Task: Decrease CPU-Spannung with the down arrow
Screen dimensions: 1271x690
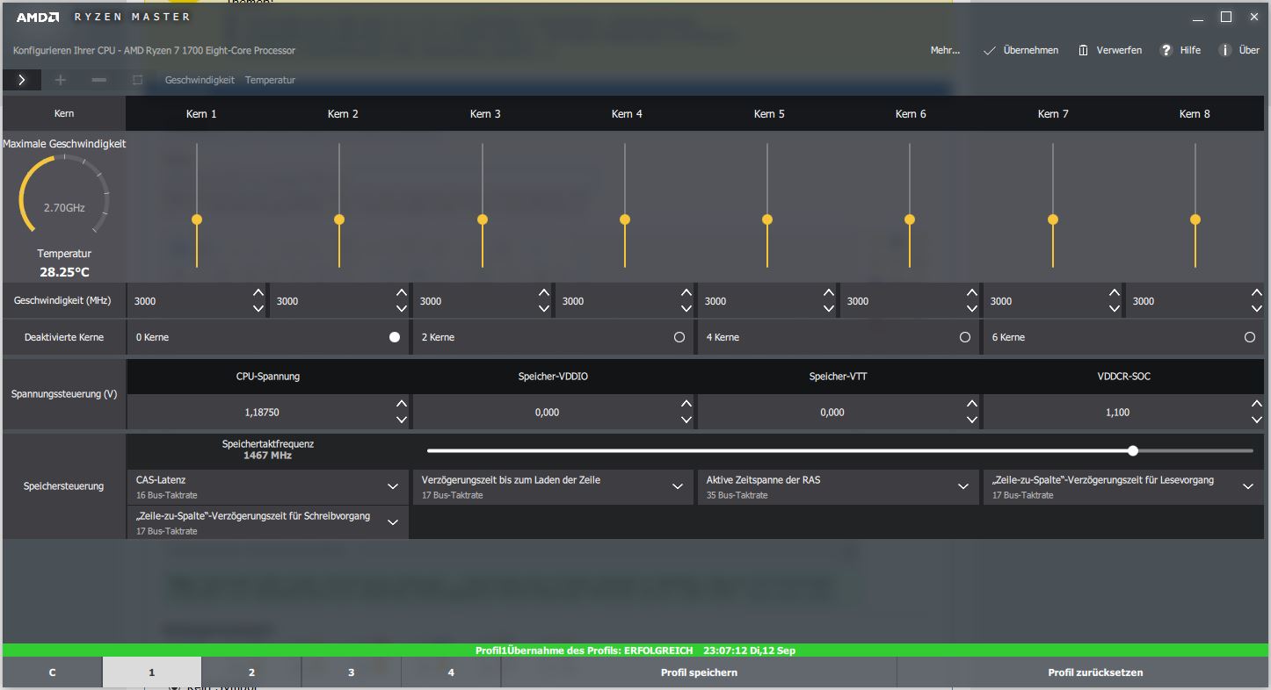Action: pyautogui.click(x=401, y=420)
